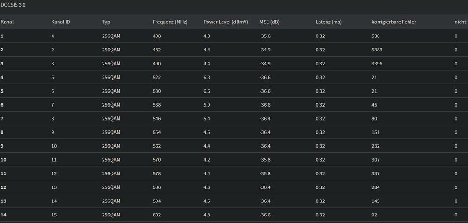Select the power level value 6.3

(207, 78)
